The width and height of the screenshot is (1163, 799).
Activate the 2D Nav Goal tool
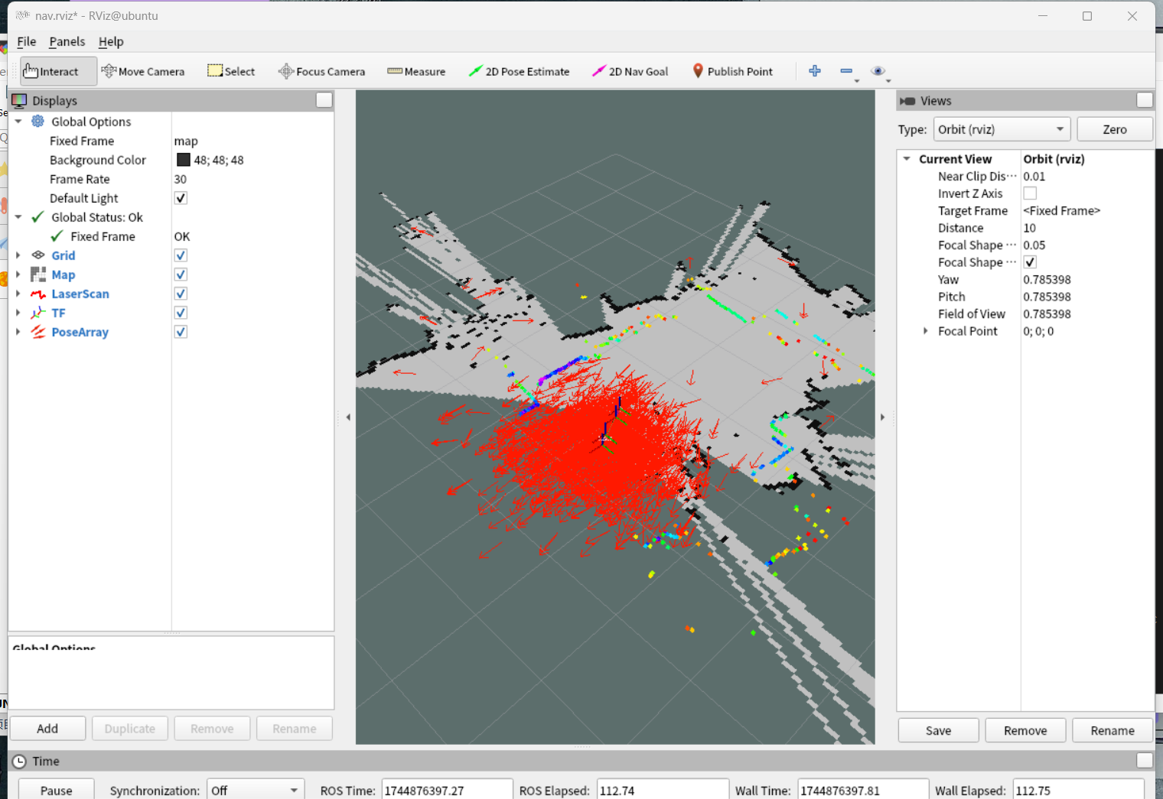(x=630, y=71)
